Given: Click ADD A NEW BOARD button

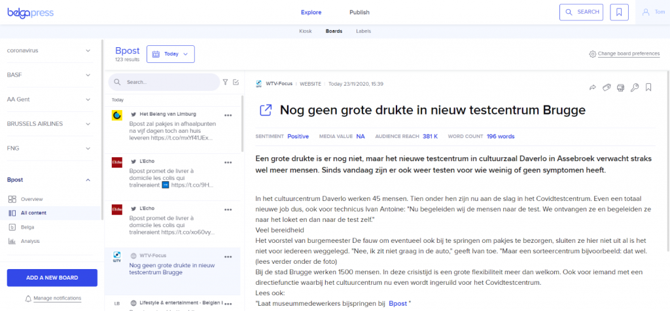Looking at the screenshot, I should pos(52,278).
